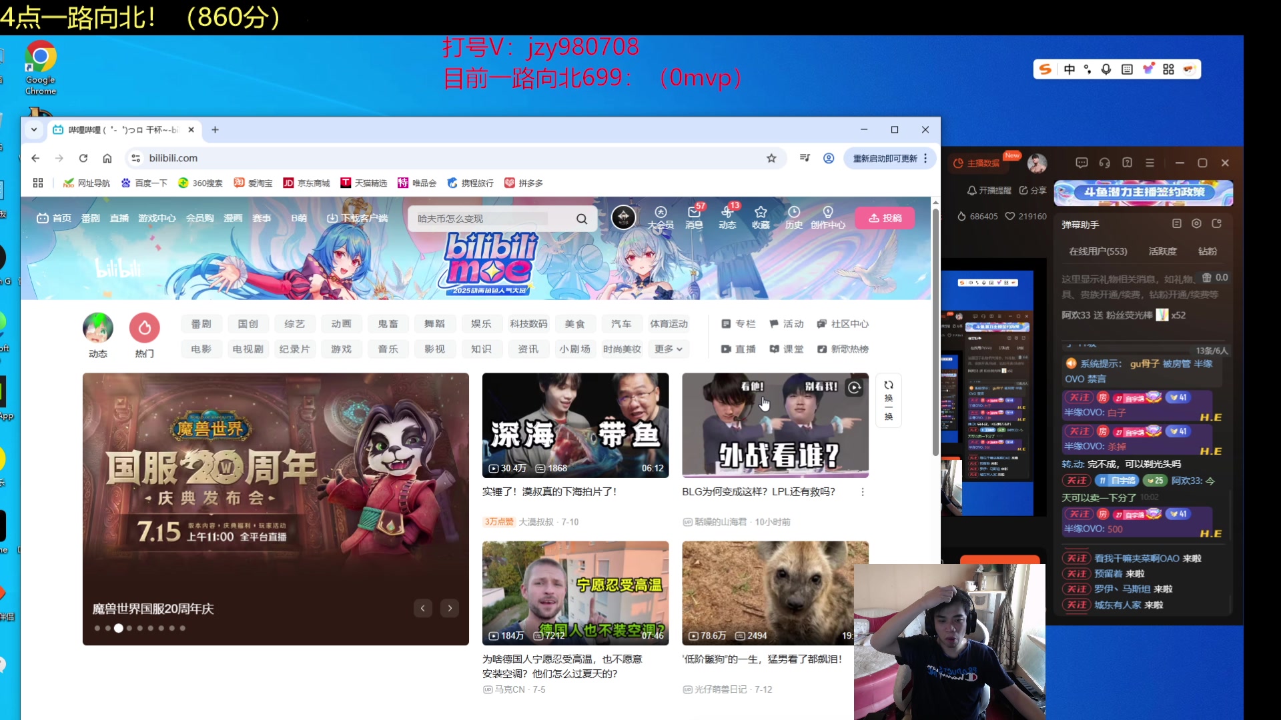Select 游戏中心 in bilibili top navigation

pos(157,218)
